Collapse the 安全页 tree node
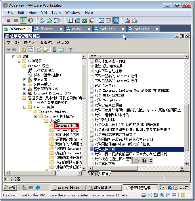 pyautogui.click(x=41, y=121)
